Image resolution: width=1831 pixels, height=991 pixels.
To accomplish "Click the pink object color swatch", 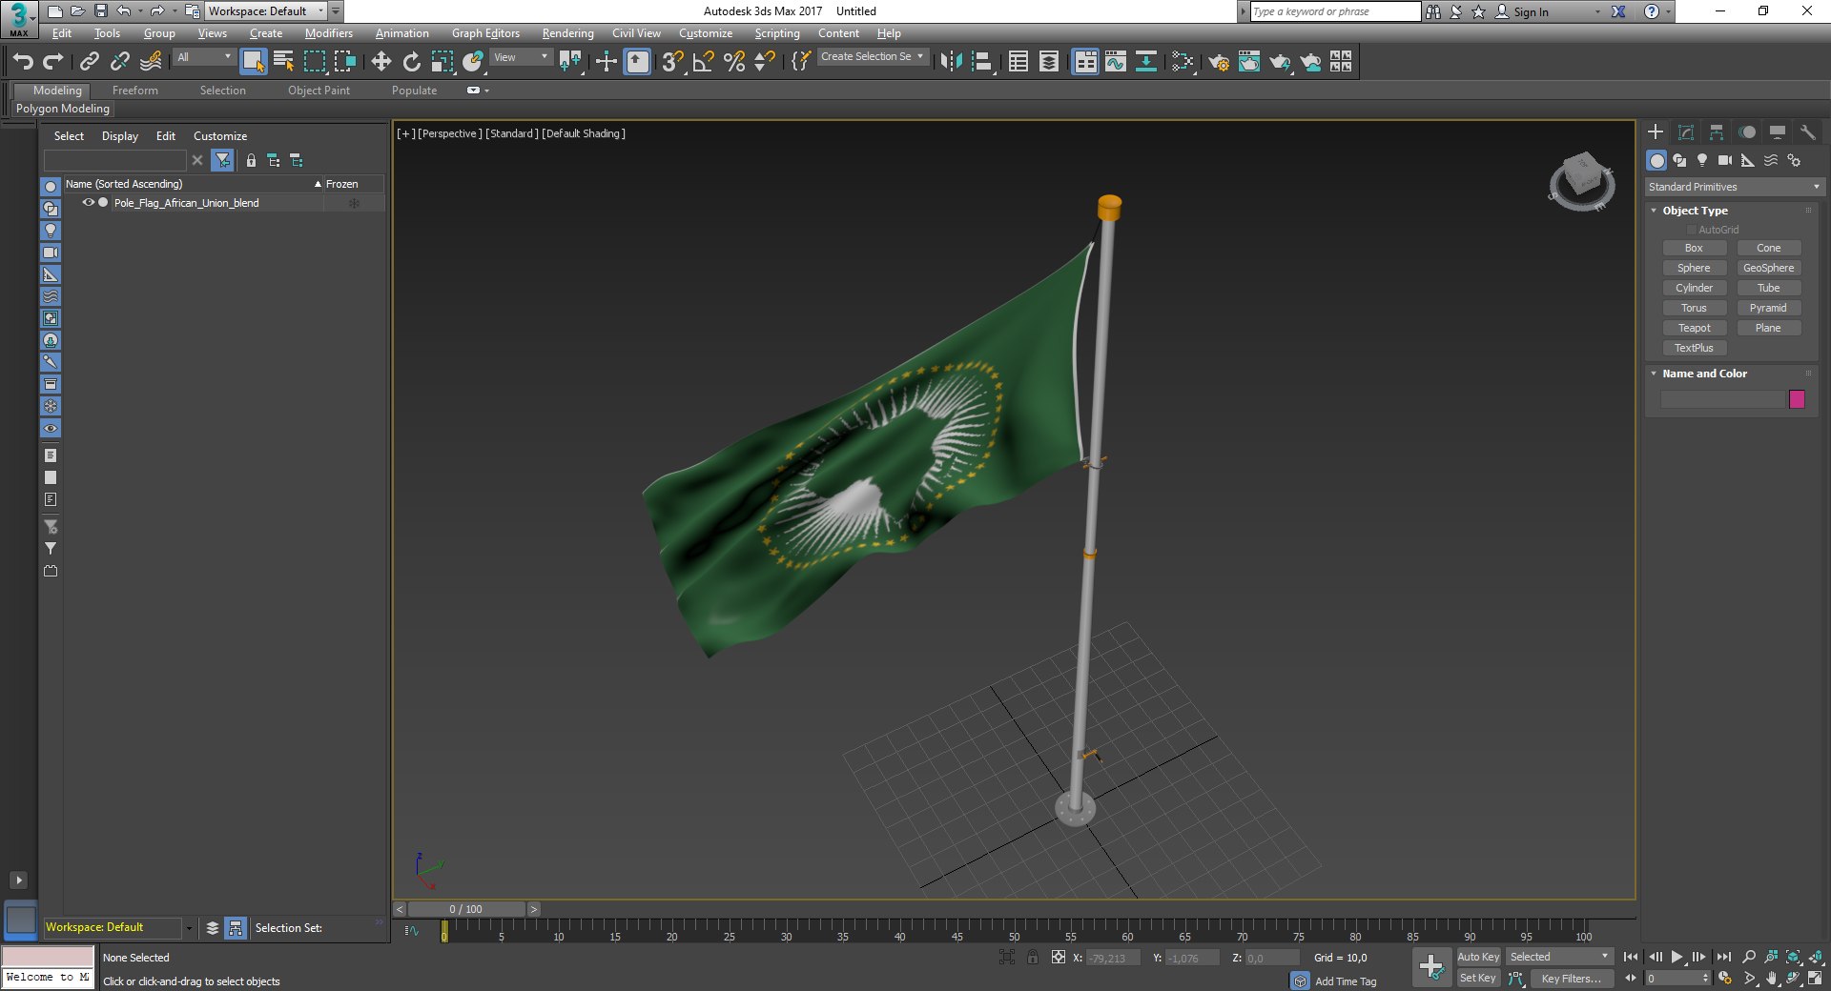I will pyautogui.click(x=1797, y=399).
